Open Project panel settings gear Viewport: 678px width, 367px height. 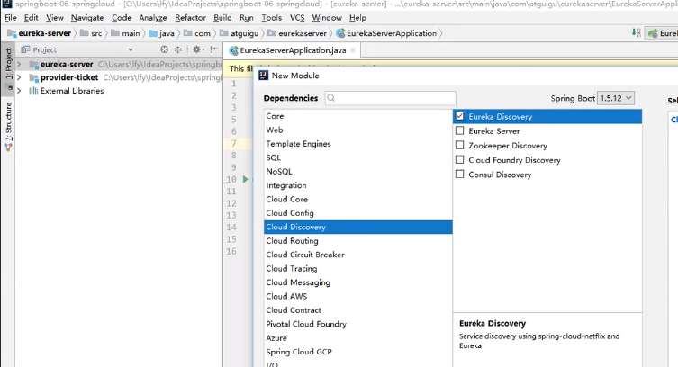[197, 49]
